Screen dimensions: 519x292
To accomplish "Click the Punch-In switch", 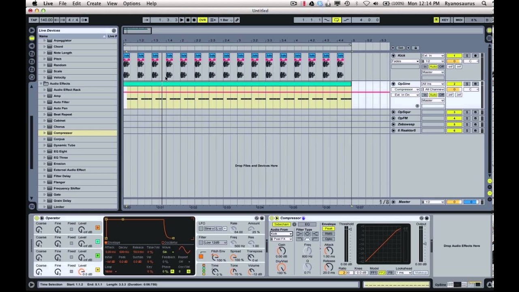I will click(x=327, y=20).
